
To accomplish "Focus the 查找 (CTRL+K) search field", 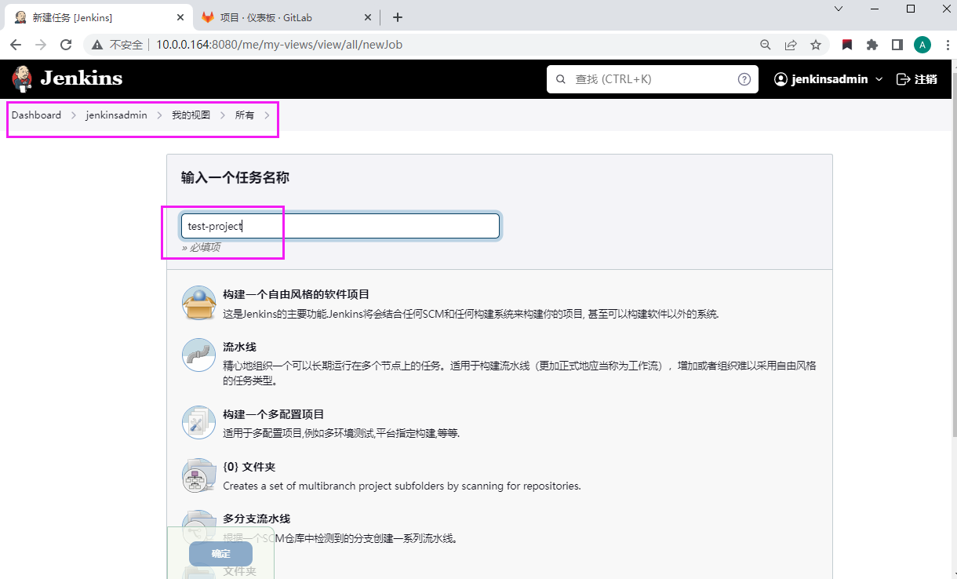I will (653, 79).
